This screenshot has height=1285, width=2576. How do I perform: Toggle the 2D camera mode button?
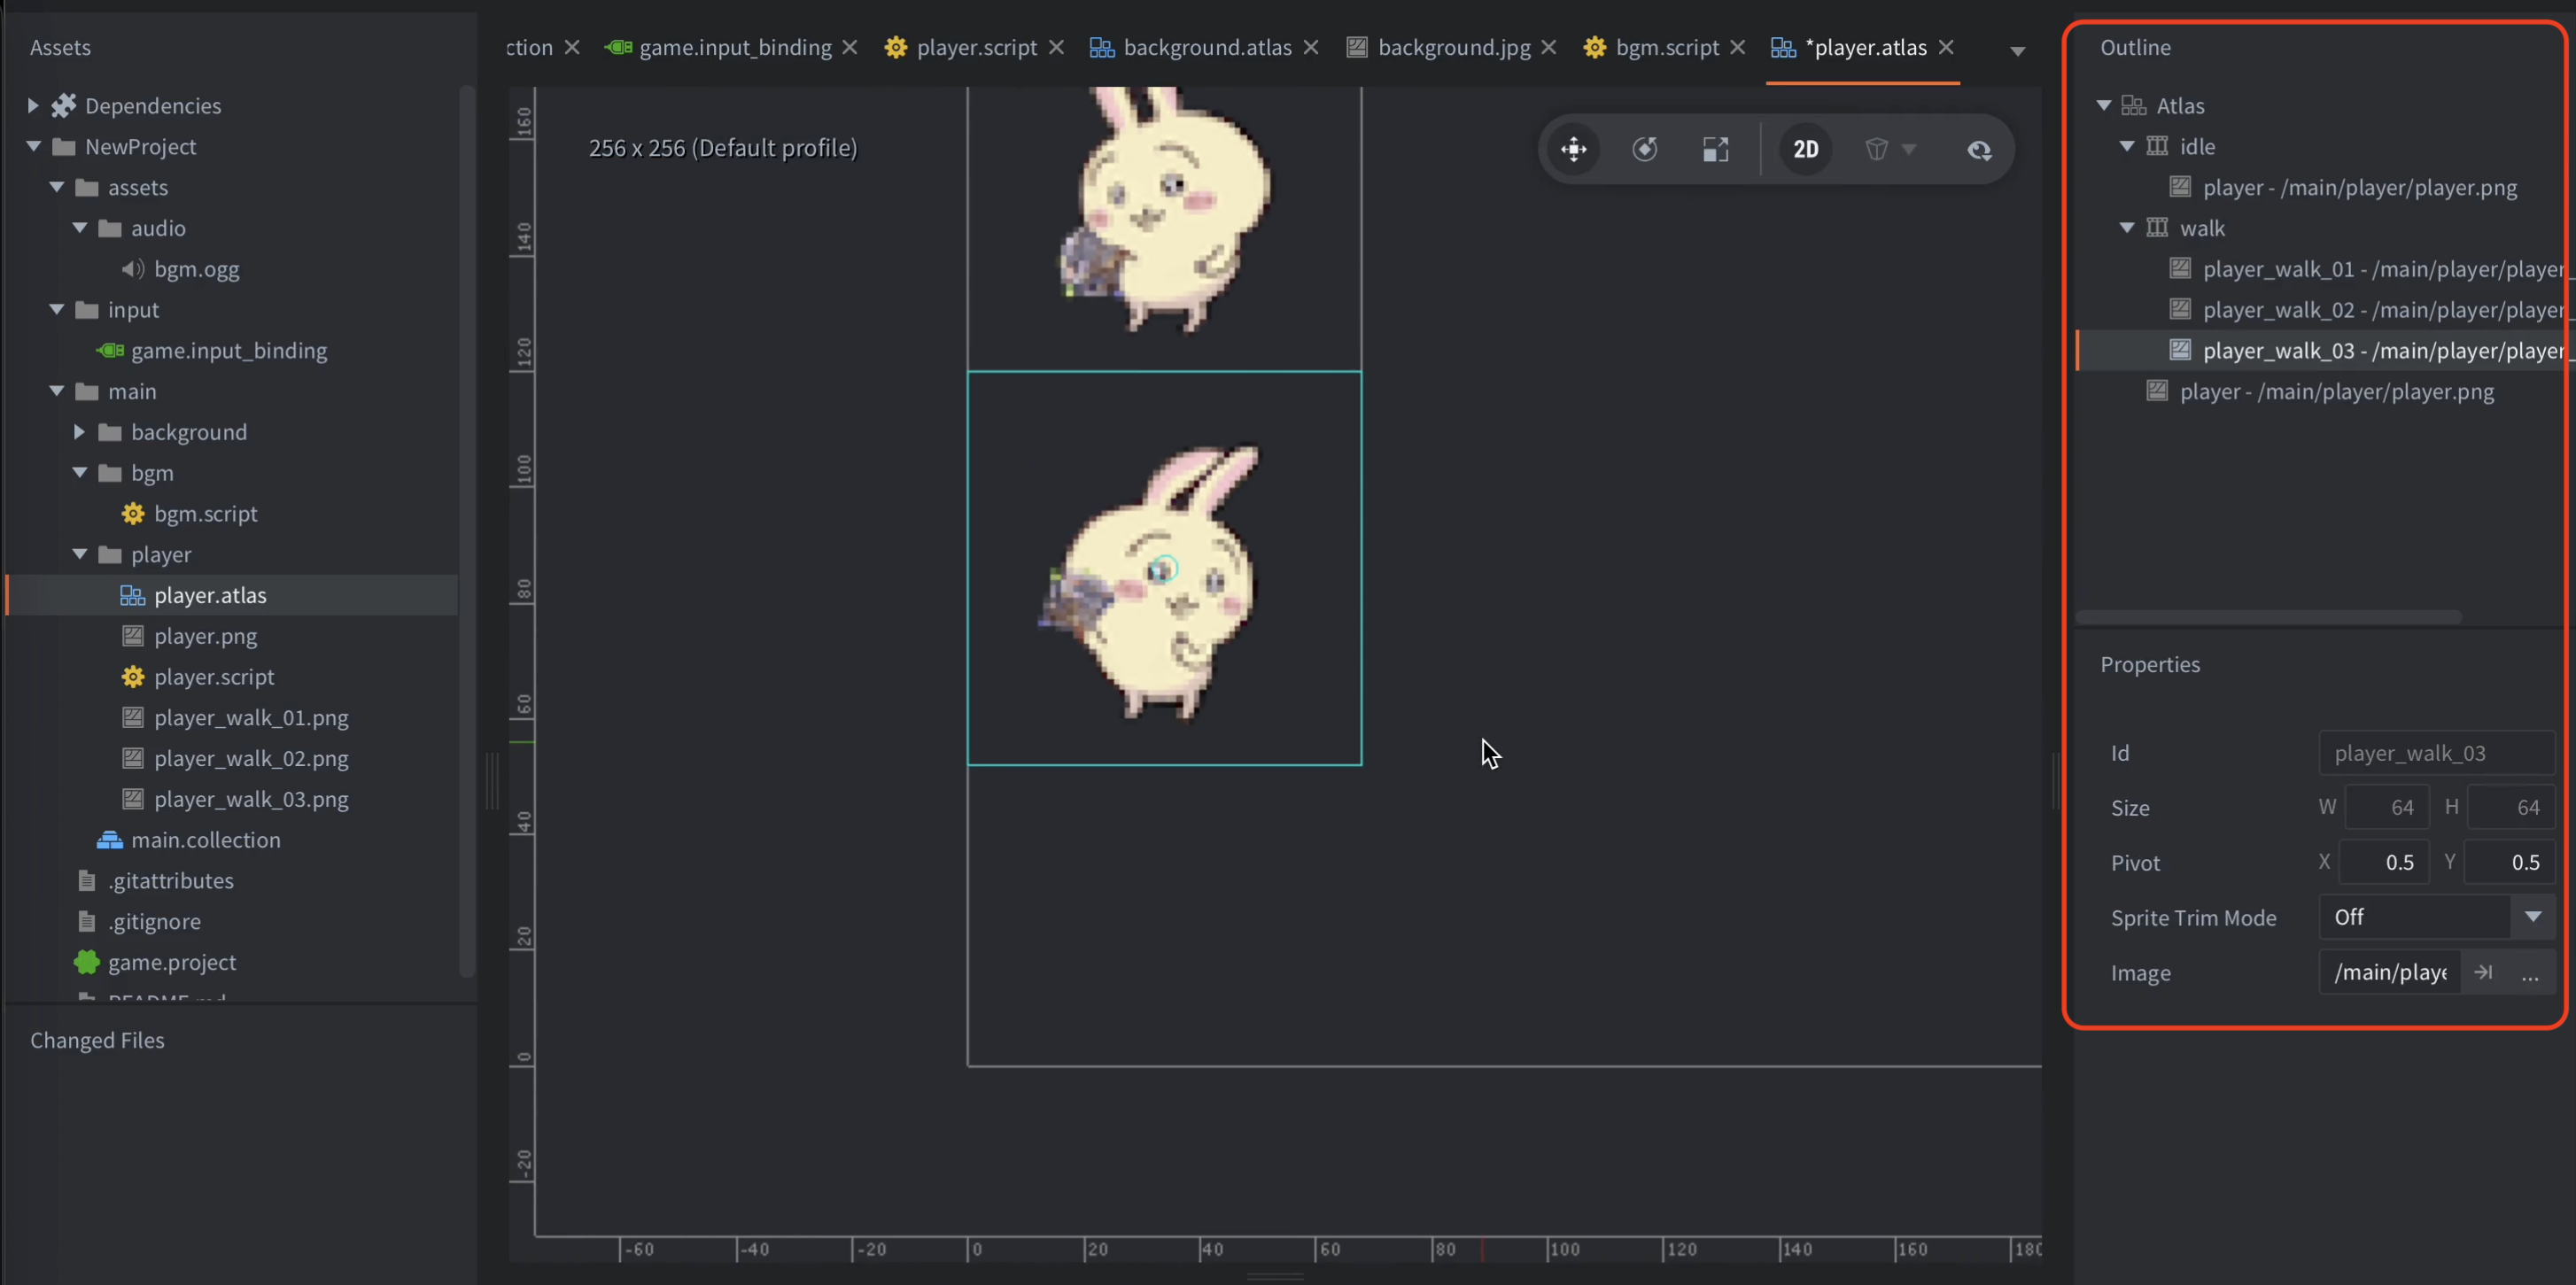(x=1806, y=149)
